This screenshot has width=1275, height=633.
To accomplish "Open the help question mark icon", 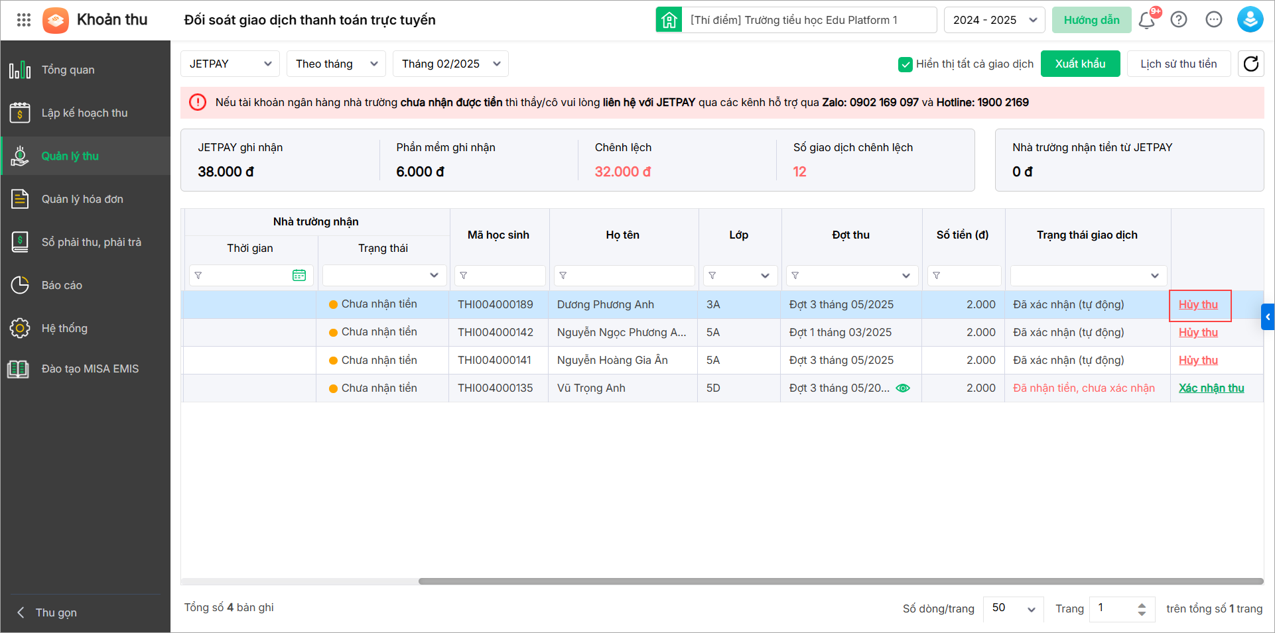I will [1179, 20].
